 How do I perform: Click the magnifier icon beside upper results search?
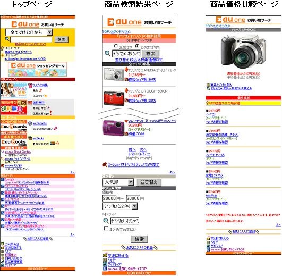(107, 54)
